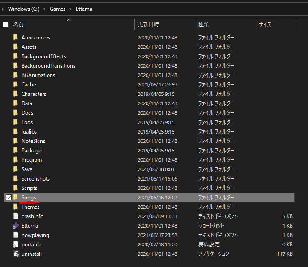Click the crashinfo text document icon
Screen dimensions: 308x267
(16, 216)
